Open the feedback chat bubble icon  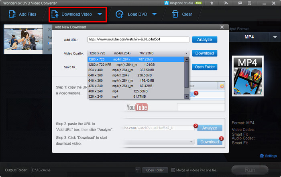click(240, 3)
